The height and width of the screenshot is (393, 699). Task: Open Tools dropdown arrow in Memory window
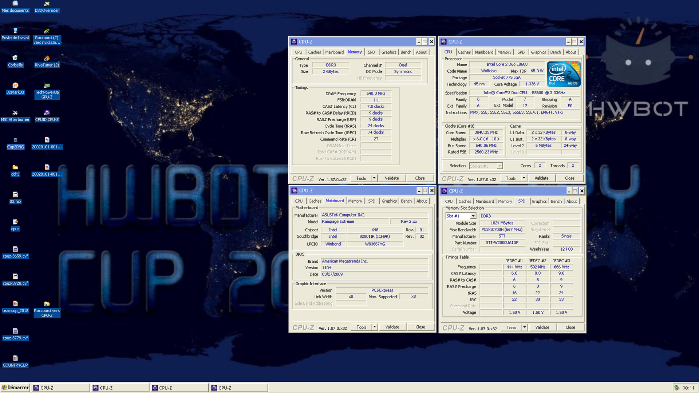[x=374, y=178]
